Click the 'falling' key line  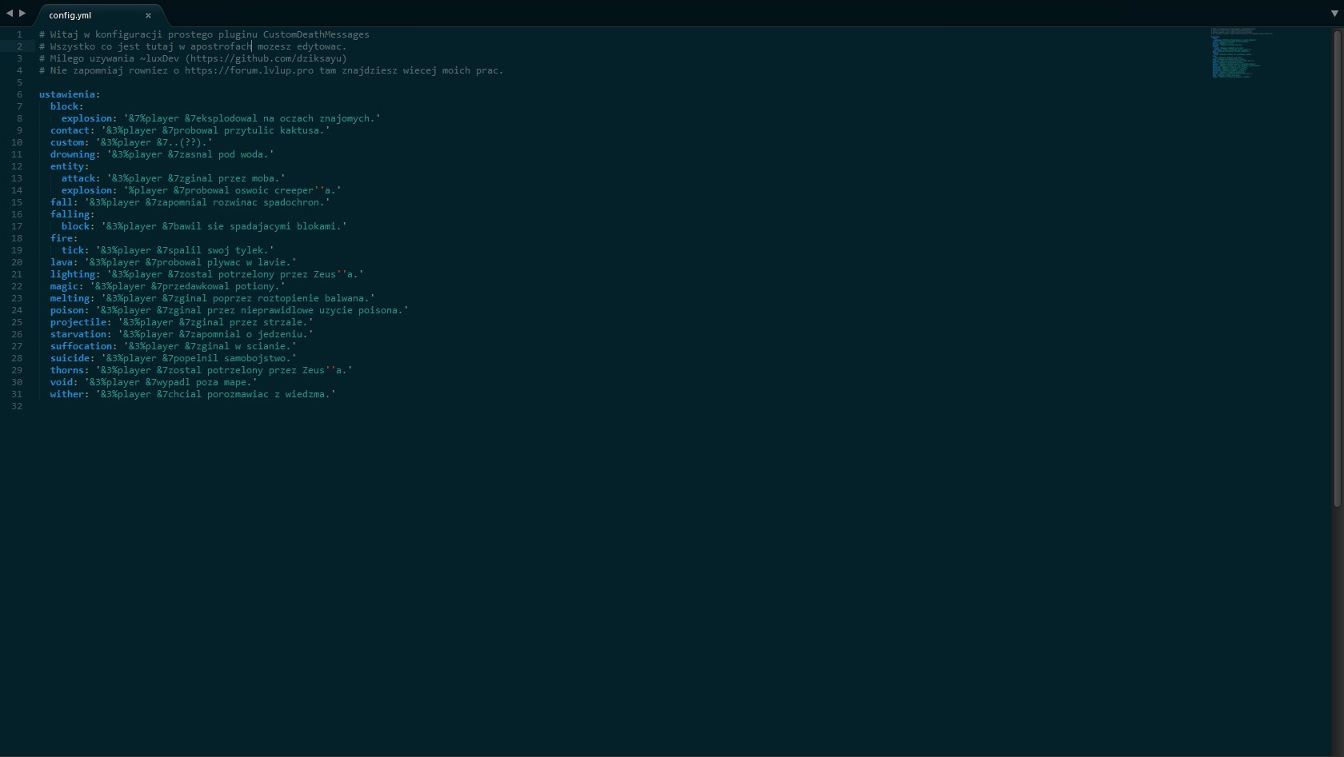click(x=70, y=214)
